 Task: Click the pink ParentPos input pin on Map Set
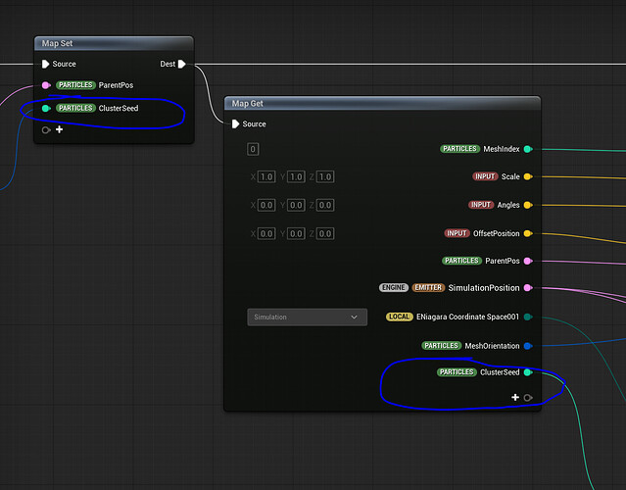pyautogui.click(x=46, y=85)
